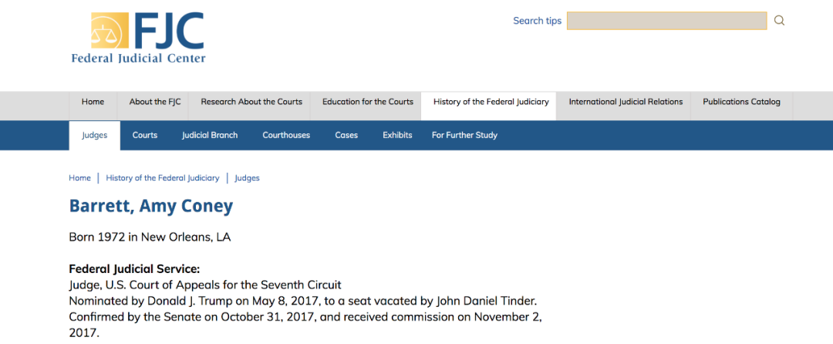Open the Exhibits tab
This screenshot has height=344, width=833.
pos(397,136)
